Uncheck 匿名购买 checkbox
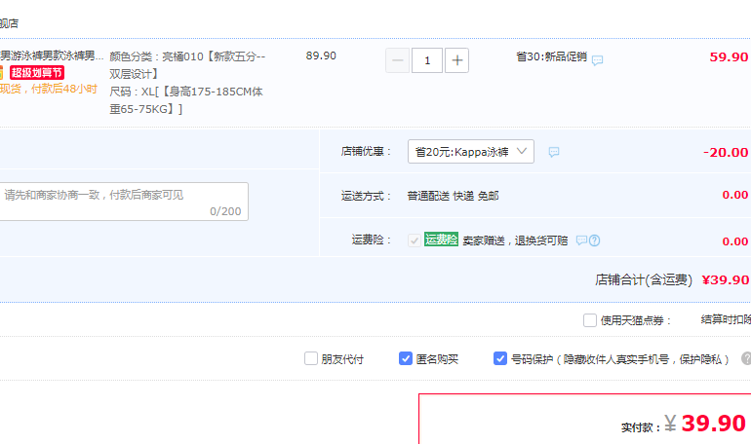This screenshot has height=444, width=751. pyautogui.click(x=406, y=358)
